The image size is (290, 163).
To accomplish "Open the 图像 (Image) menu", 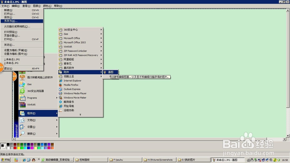I will (37, 6).
